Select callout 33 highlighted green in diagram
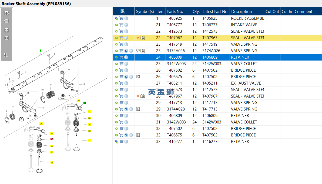The image size is (322, 184). pyautogui.click(x=85, y=103)
